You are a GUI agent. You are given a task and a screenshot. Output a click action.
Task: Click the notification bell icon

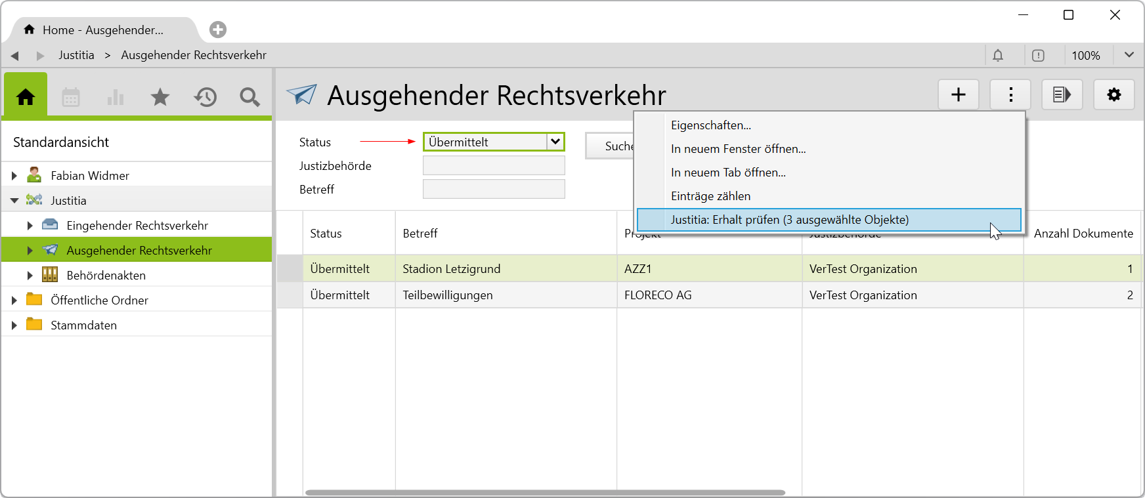(998, 55)
